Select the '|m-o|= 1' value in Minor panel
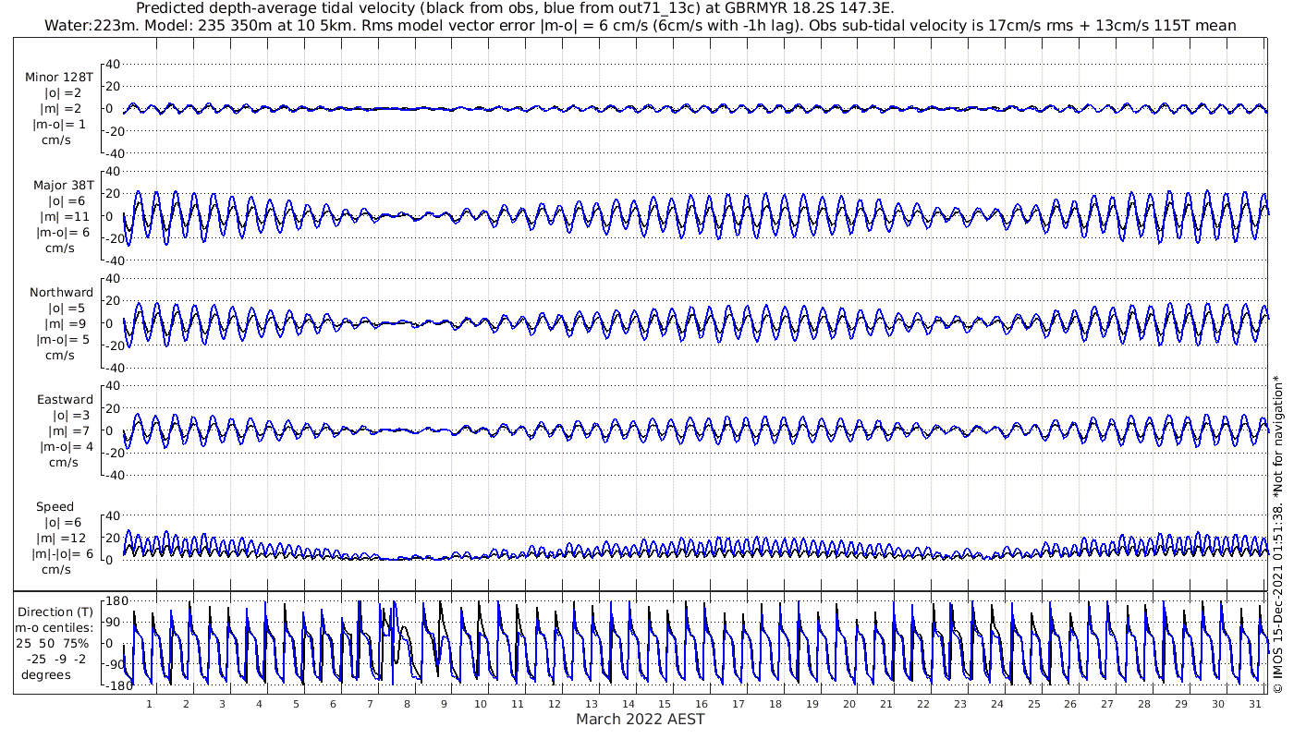The width and height of the screenshot is (1294, 739). point(60,124)
